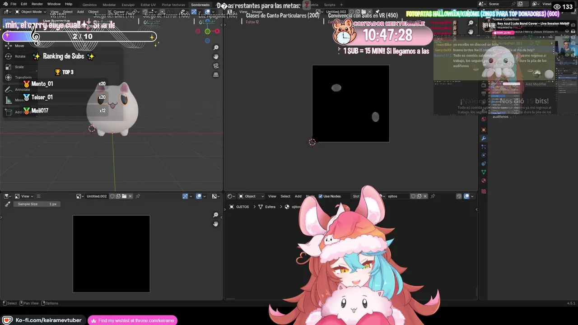Switch to the Scripts workspace tab
The width and height of the screenshot is (578, 325).
[330, 5]
